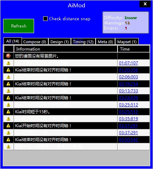This screenshot has width=153, height=169.
Task: Click the Warnings count '13'
Action: pos(127,23)
